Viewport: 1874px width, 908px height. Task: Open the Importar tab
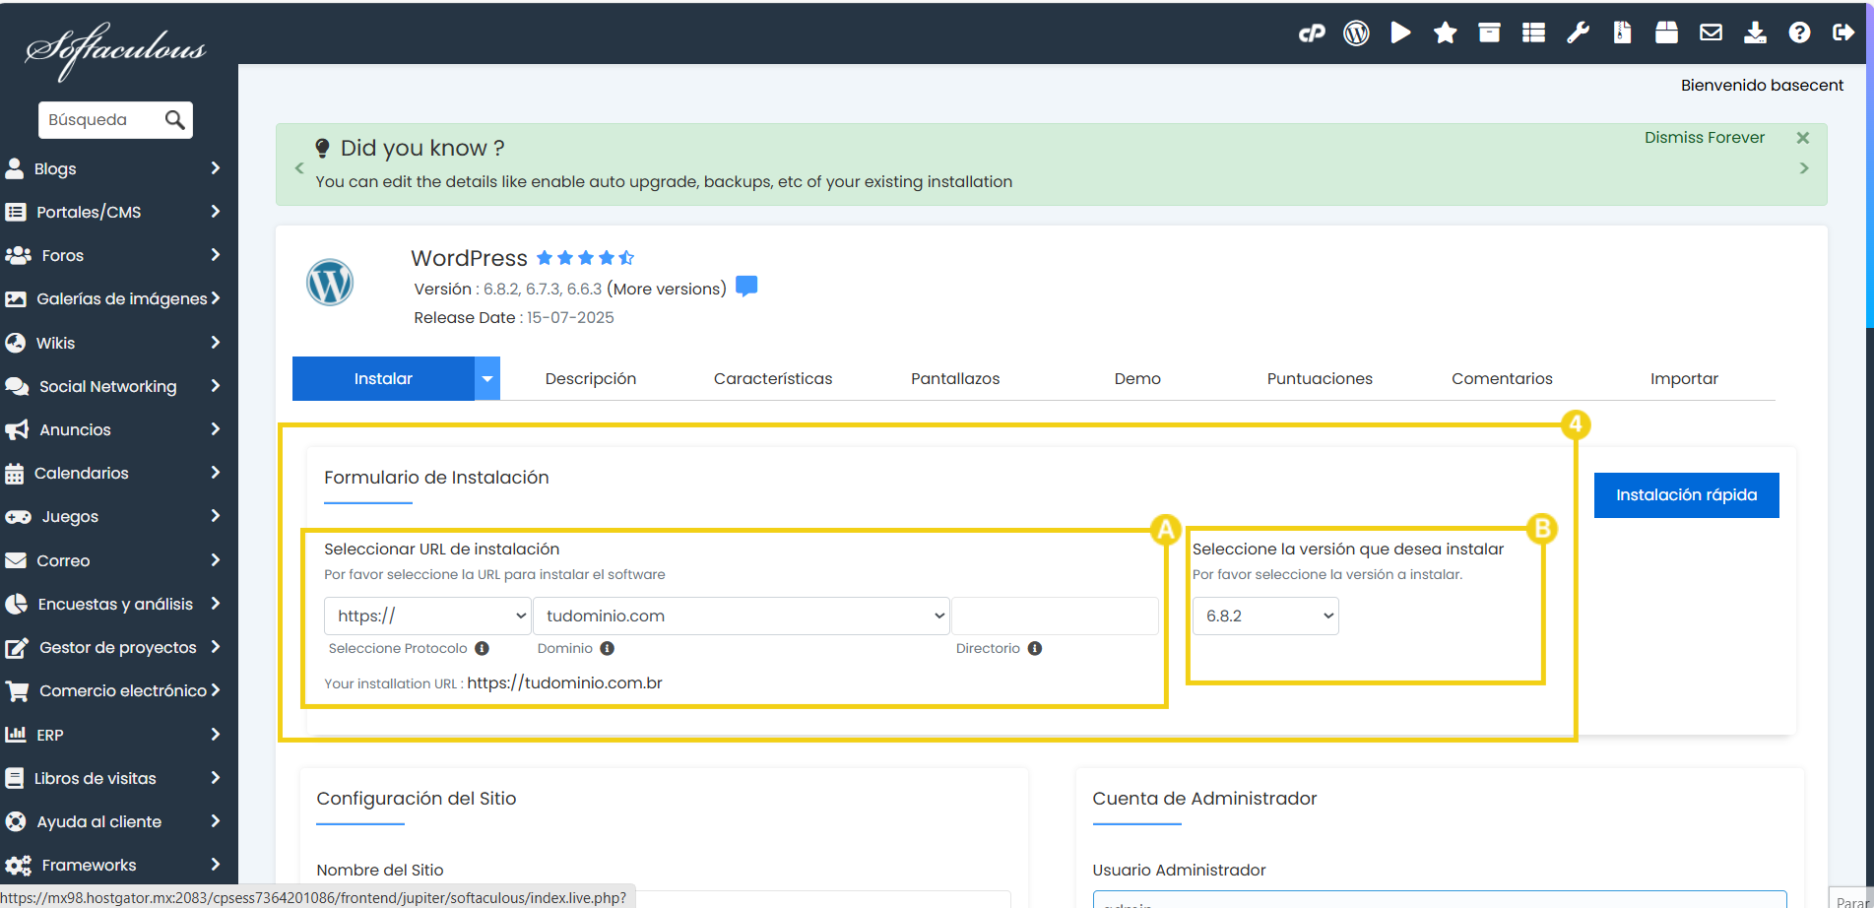1684,378
